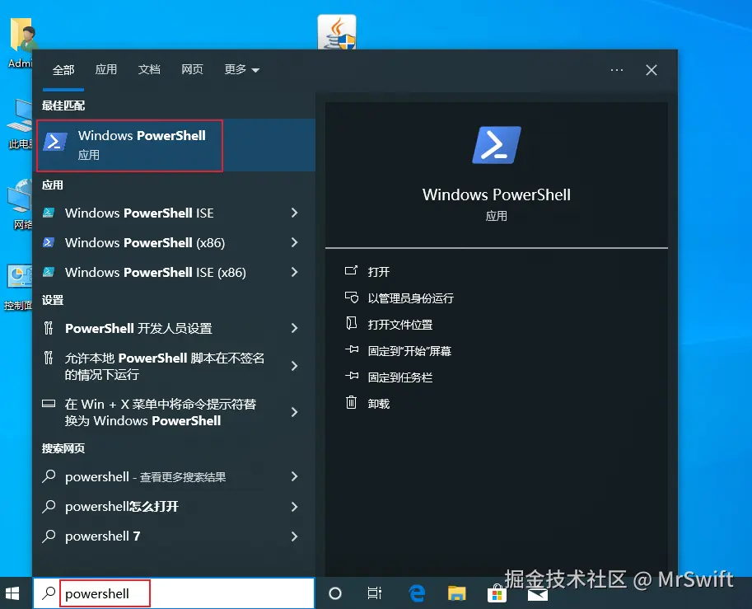The image size is (752, 609).
Task: Choose 以管理员身份运行
Action: click(x=410, y=298)
